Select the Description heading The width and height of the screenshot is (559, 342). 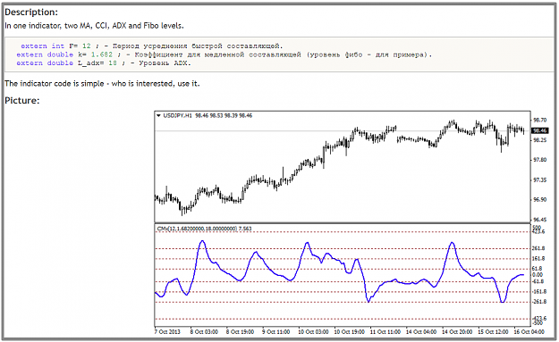point(31,13)
